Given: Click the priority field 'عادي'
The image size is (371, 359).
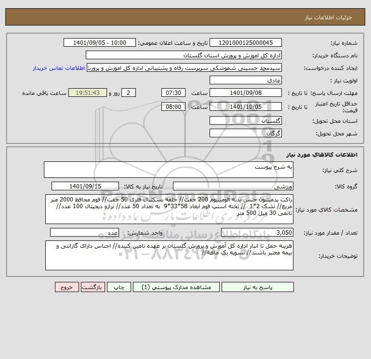Looking at the screenshot, I should click(246, 80).
